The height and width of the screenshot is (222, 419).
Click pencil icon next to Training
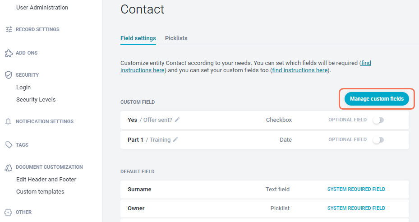(175, 139)
